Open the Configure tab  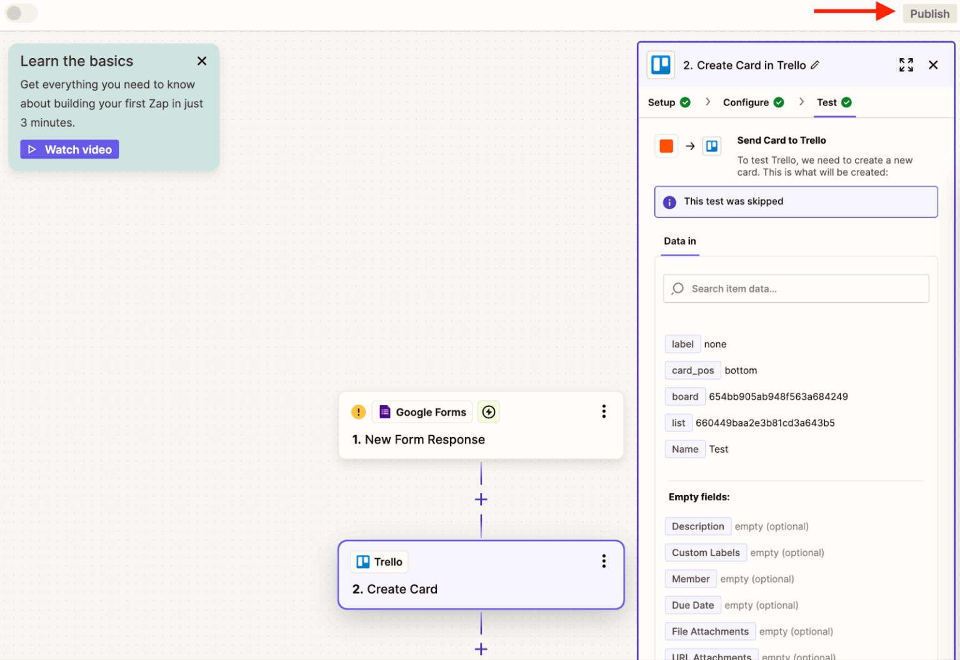pyautogui.click(x=746, y=102)
